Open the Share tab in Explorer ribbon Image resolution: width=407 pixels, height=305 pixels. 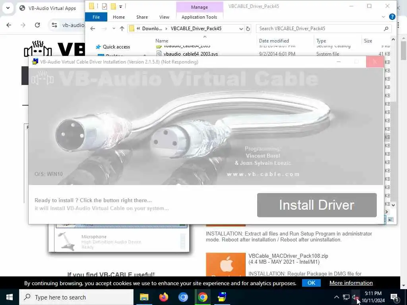tap(142, 17)
